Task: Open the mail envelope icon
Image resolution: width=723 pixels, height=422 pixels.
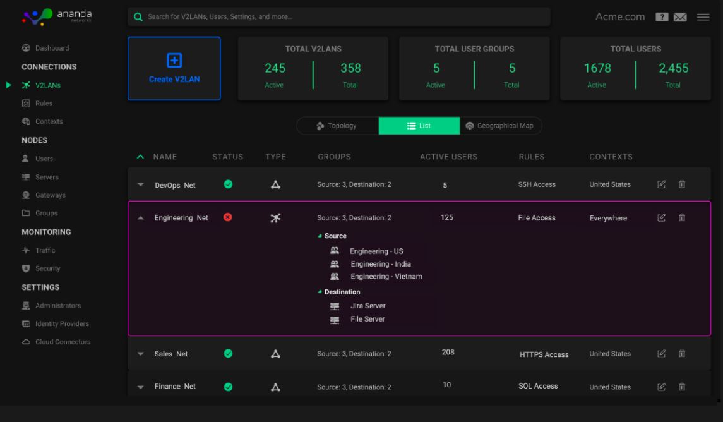Action: (x=680, y=17)
